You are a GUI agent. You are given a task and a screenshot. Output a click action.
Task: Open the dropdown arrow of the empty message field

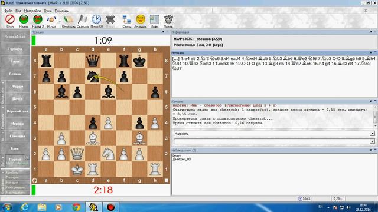coord(373,141)
